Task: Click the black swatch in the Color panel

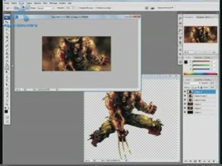Action: [x=186, y=62]
